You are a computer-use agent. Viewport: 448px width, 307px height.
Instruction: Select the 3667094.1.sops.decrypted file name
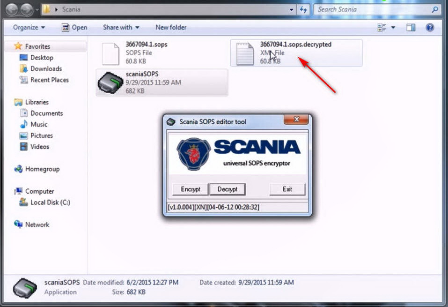click(x=296, y=45)
